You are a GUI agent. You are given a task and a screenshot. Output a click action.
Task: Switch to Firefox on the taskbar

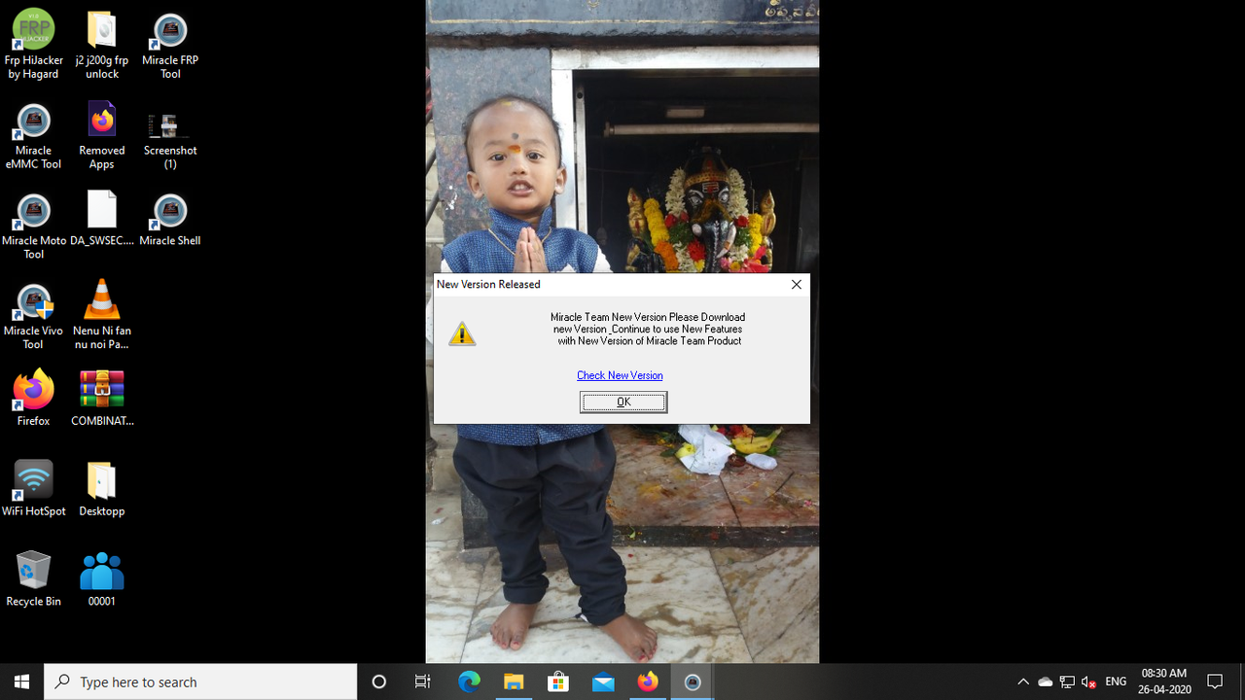coord(648,682)
